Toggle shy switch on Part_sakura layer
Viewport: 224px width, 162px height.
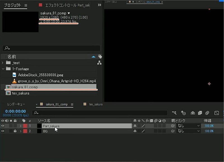tap(135, 126)
